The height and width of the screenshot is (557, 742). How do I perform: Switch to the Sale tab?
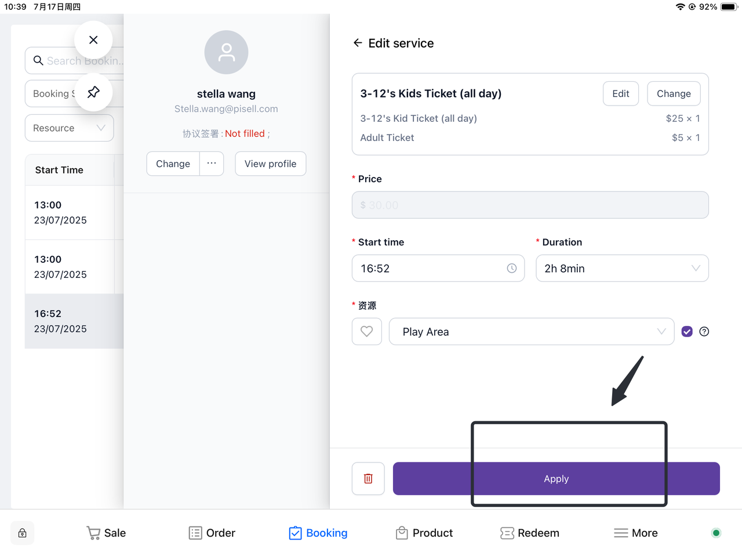coord(106,533)
